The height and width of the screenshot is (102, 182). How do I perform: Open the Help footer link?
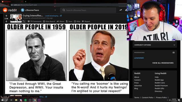click(x=157, y=77)
